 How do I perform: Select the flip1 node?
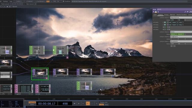61,73
